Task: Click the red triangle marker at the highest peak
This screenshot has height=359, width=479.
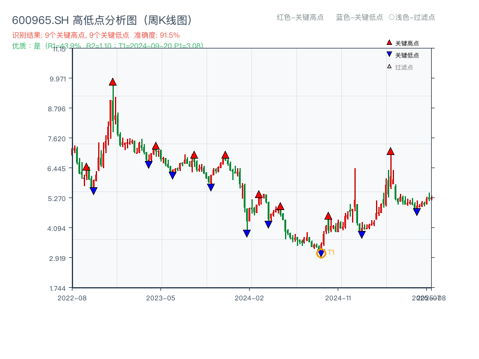Action: point(113,81)
